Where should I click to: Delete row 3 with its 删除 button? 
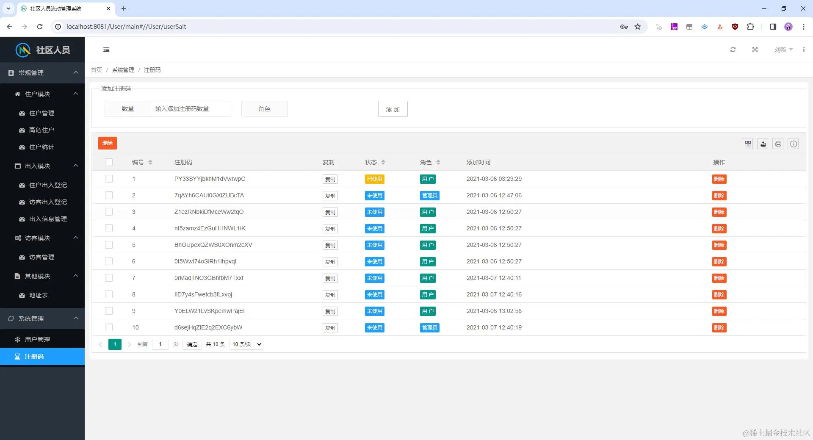pos(719,212)
